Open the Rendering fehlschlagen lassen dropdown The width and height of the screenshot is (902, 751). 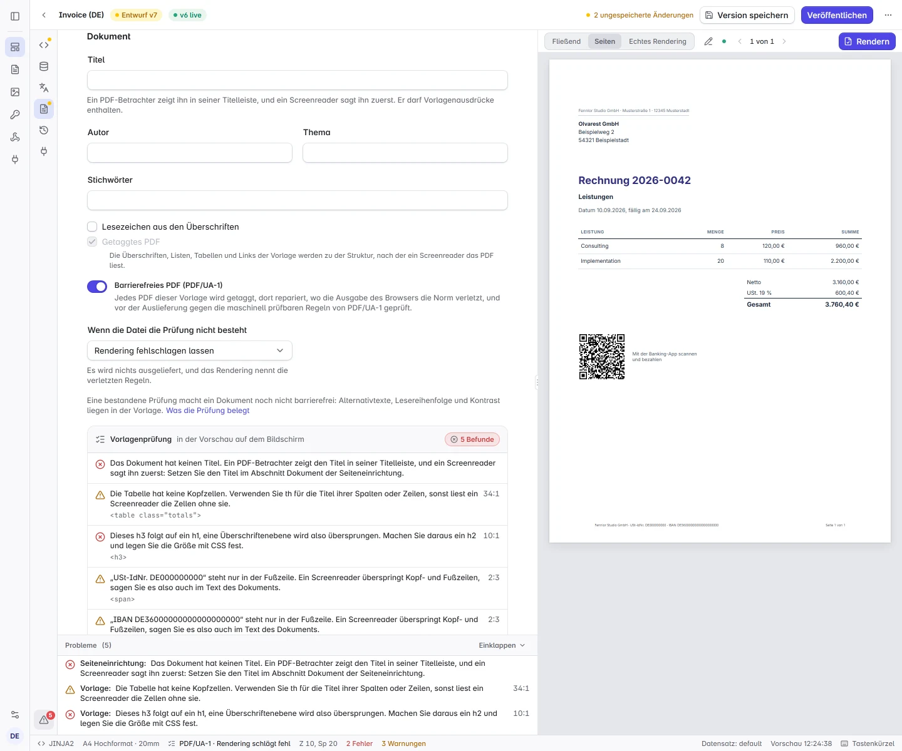tap(190, 350)
